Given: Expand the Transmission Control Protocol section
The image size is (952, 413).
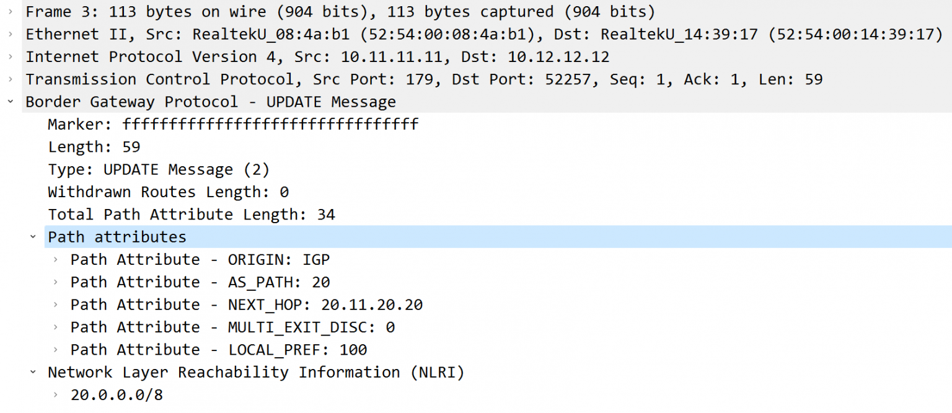Looking at the screenshot, I should click(11, 79).
